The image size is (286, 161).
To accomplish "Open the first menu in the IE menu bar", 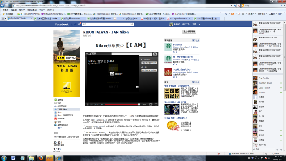I will pos(6,10).
